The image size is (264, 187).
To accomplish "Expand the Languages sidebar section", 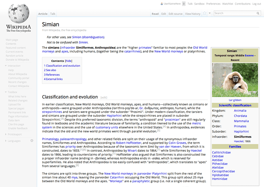I will pos(6,141).
